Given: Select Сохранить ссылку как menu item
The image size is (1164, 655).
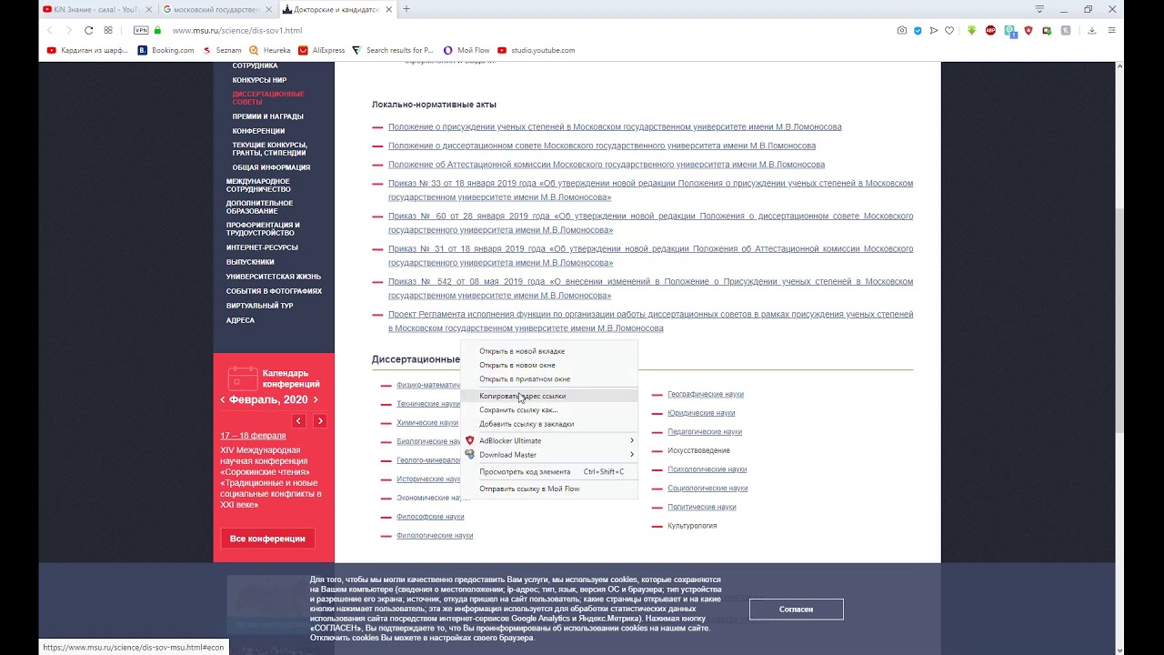Looking at the screenshot, I should [x=549, y=409].
